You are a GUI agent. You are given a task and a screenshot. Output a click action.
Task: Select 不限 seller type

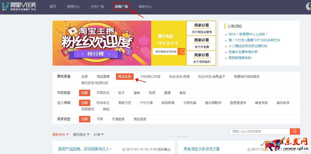[x=100, y=119]
